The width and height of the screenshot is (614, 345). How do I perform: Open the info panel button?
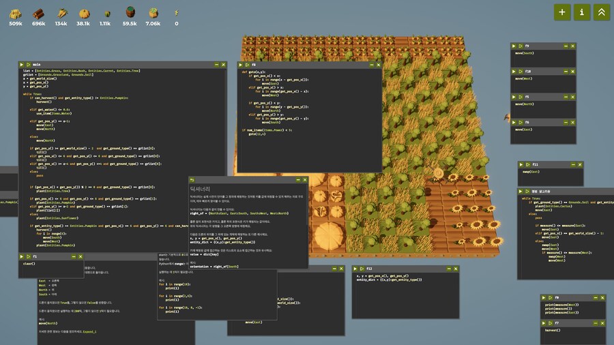[x=582, y=12]
